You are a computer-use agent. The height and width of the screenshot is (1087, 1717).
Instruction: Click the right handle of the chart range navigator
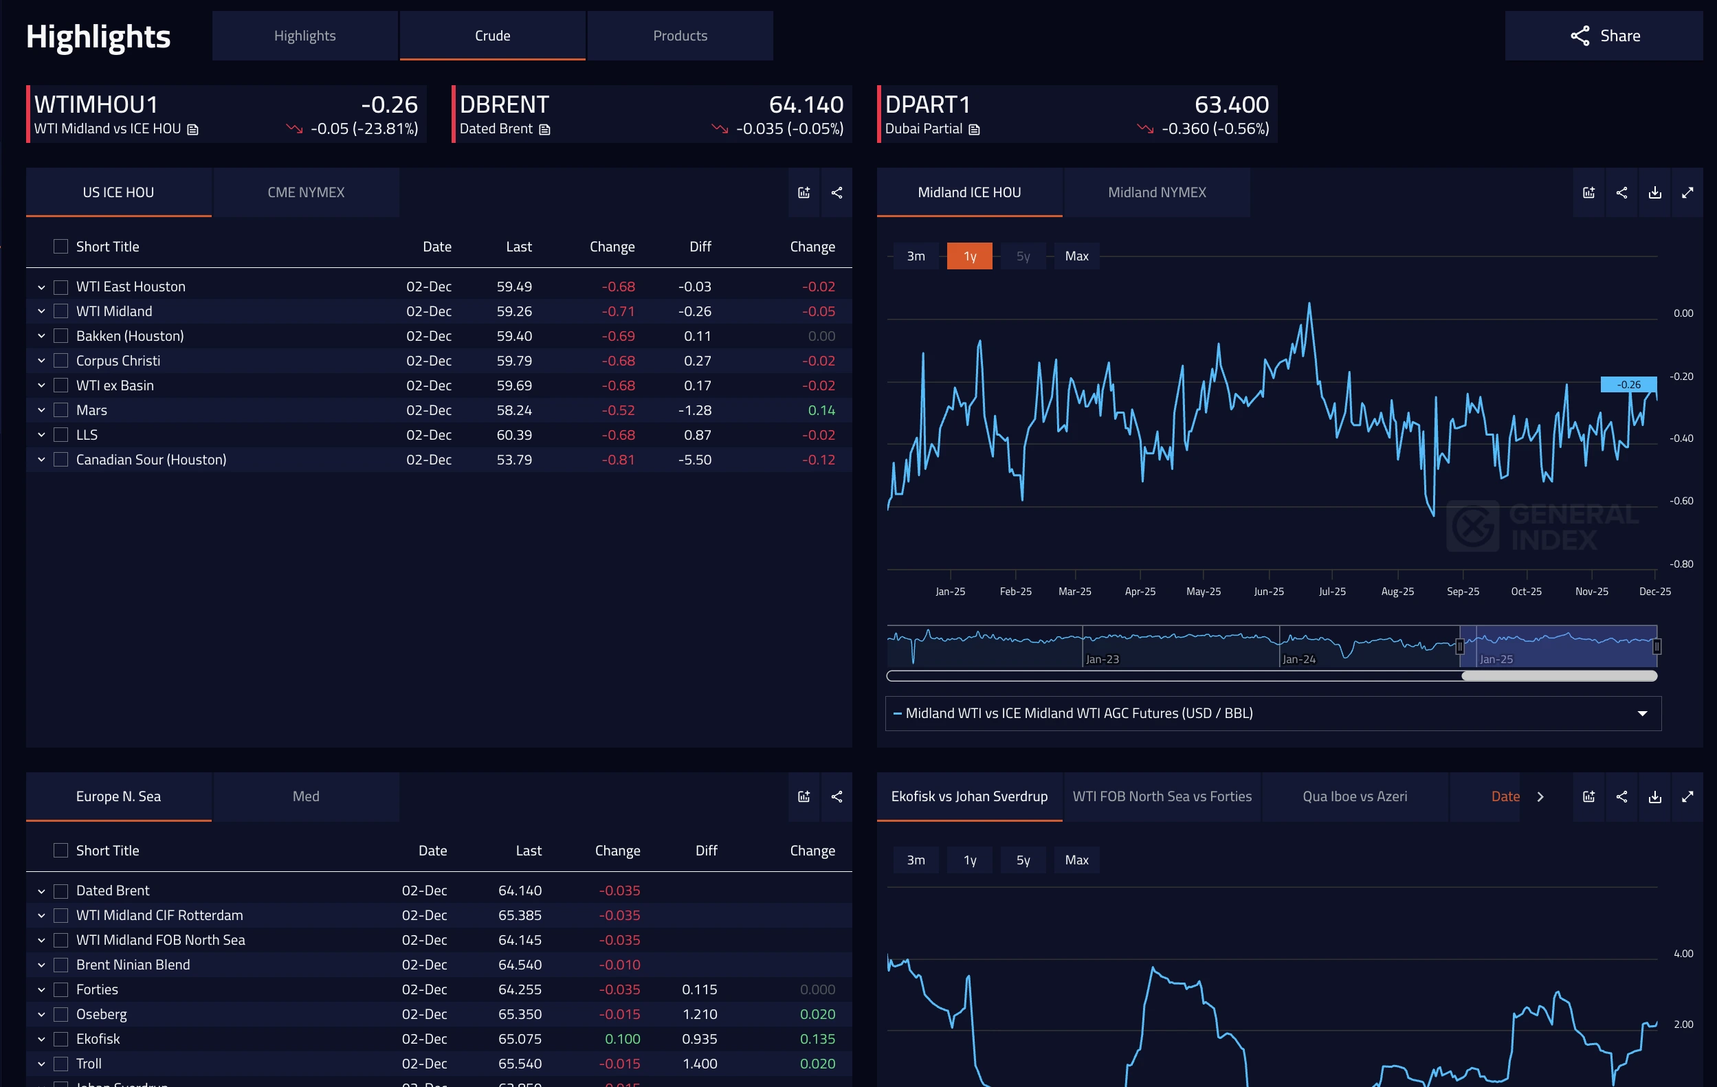pyautogui.click(x=1657, y=646)
